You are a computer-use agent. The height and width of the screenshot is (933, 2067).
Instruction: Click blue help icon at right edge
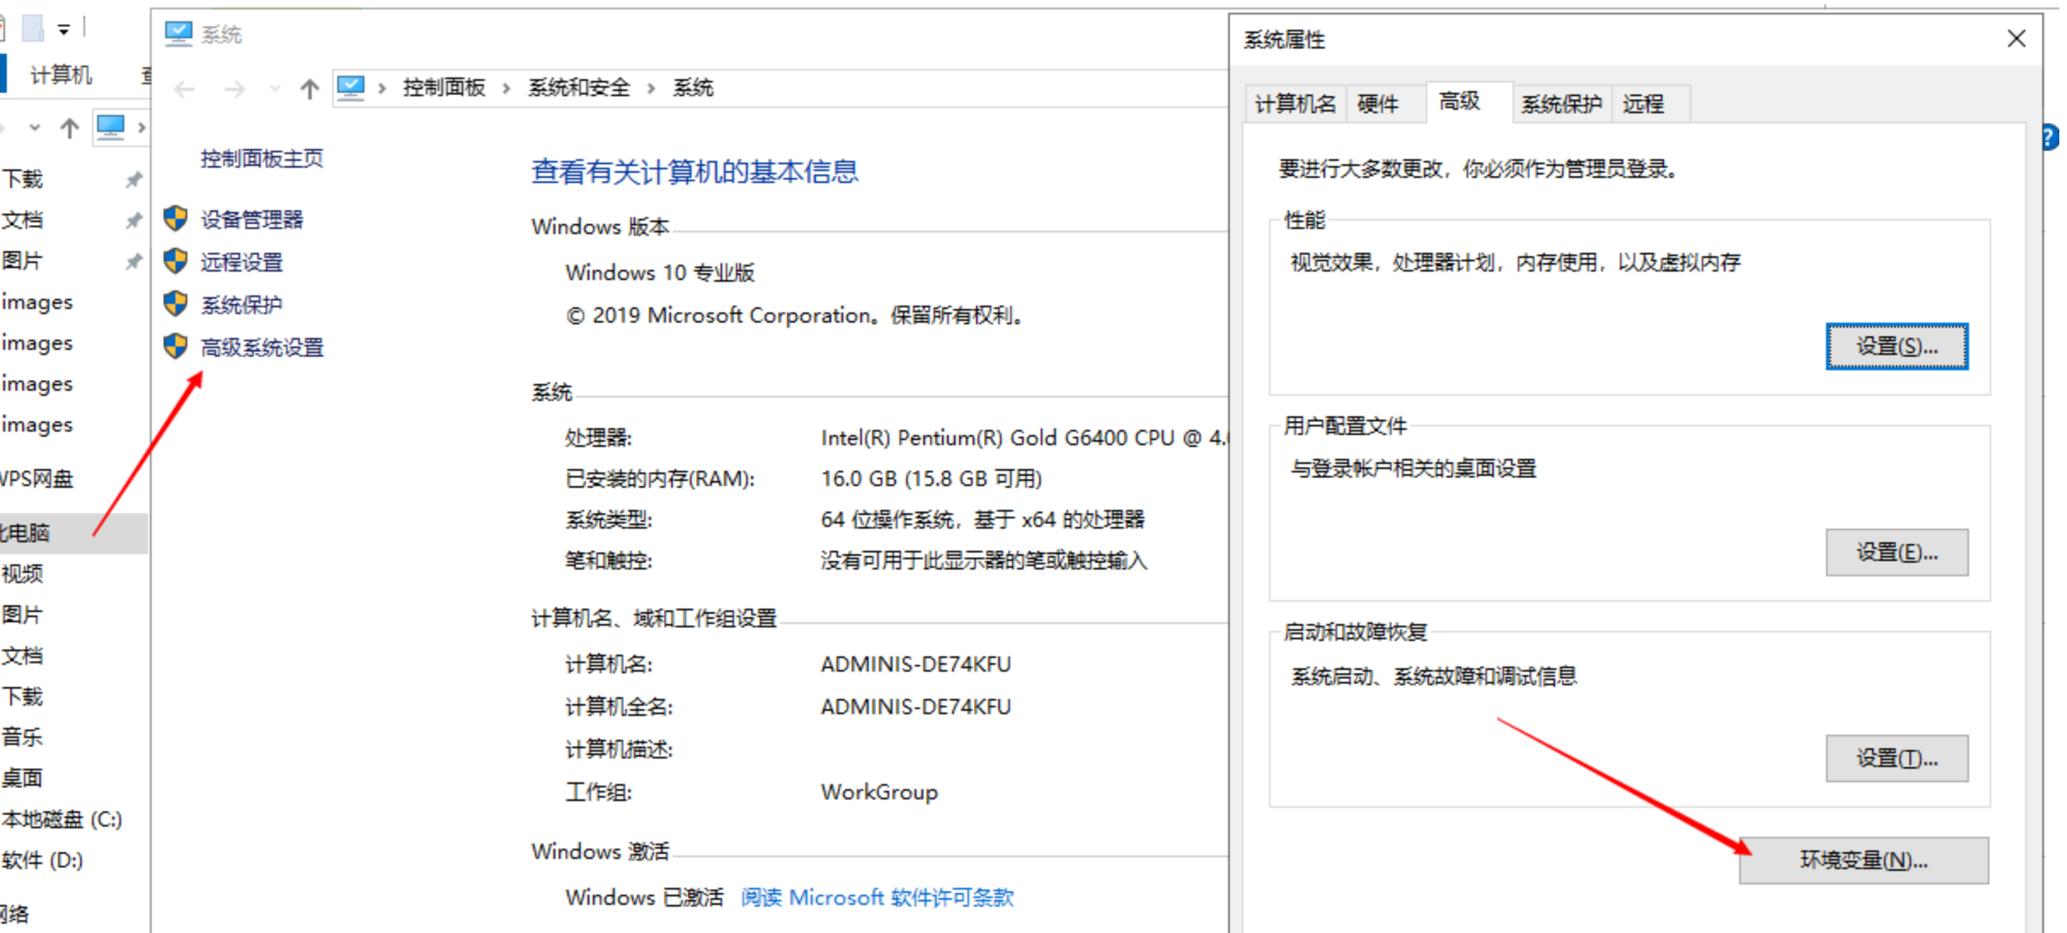[2052, 138]
